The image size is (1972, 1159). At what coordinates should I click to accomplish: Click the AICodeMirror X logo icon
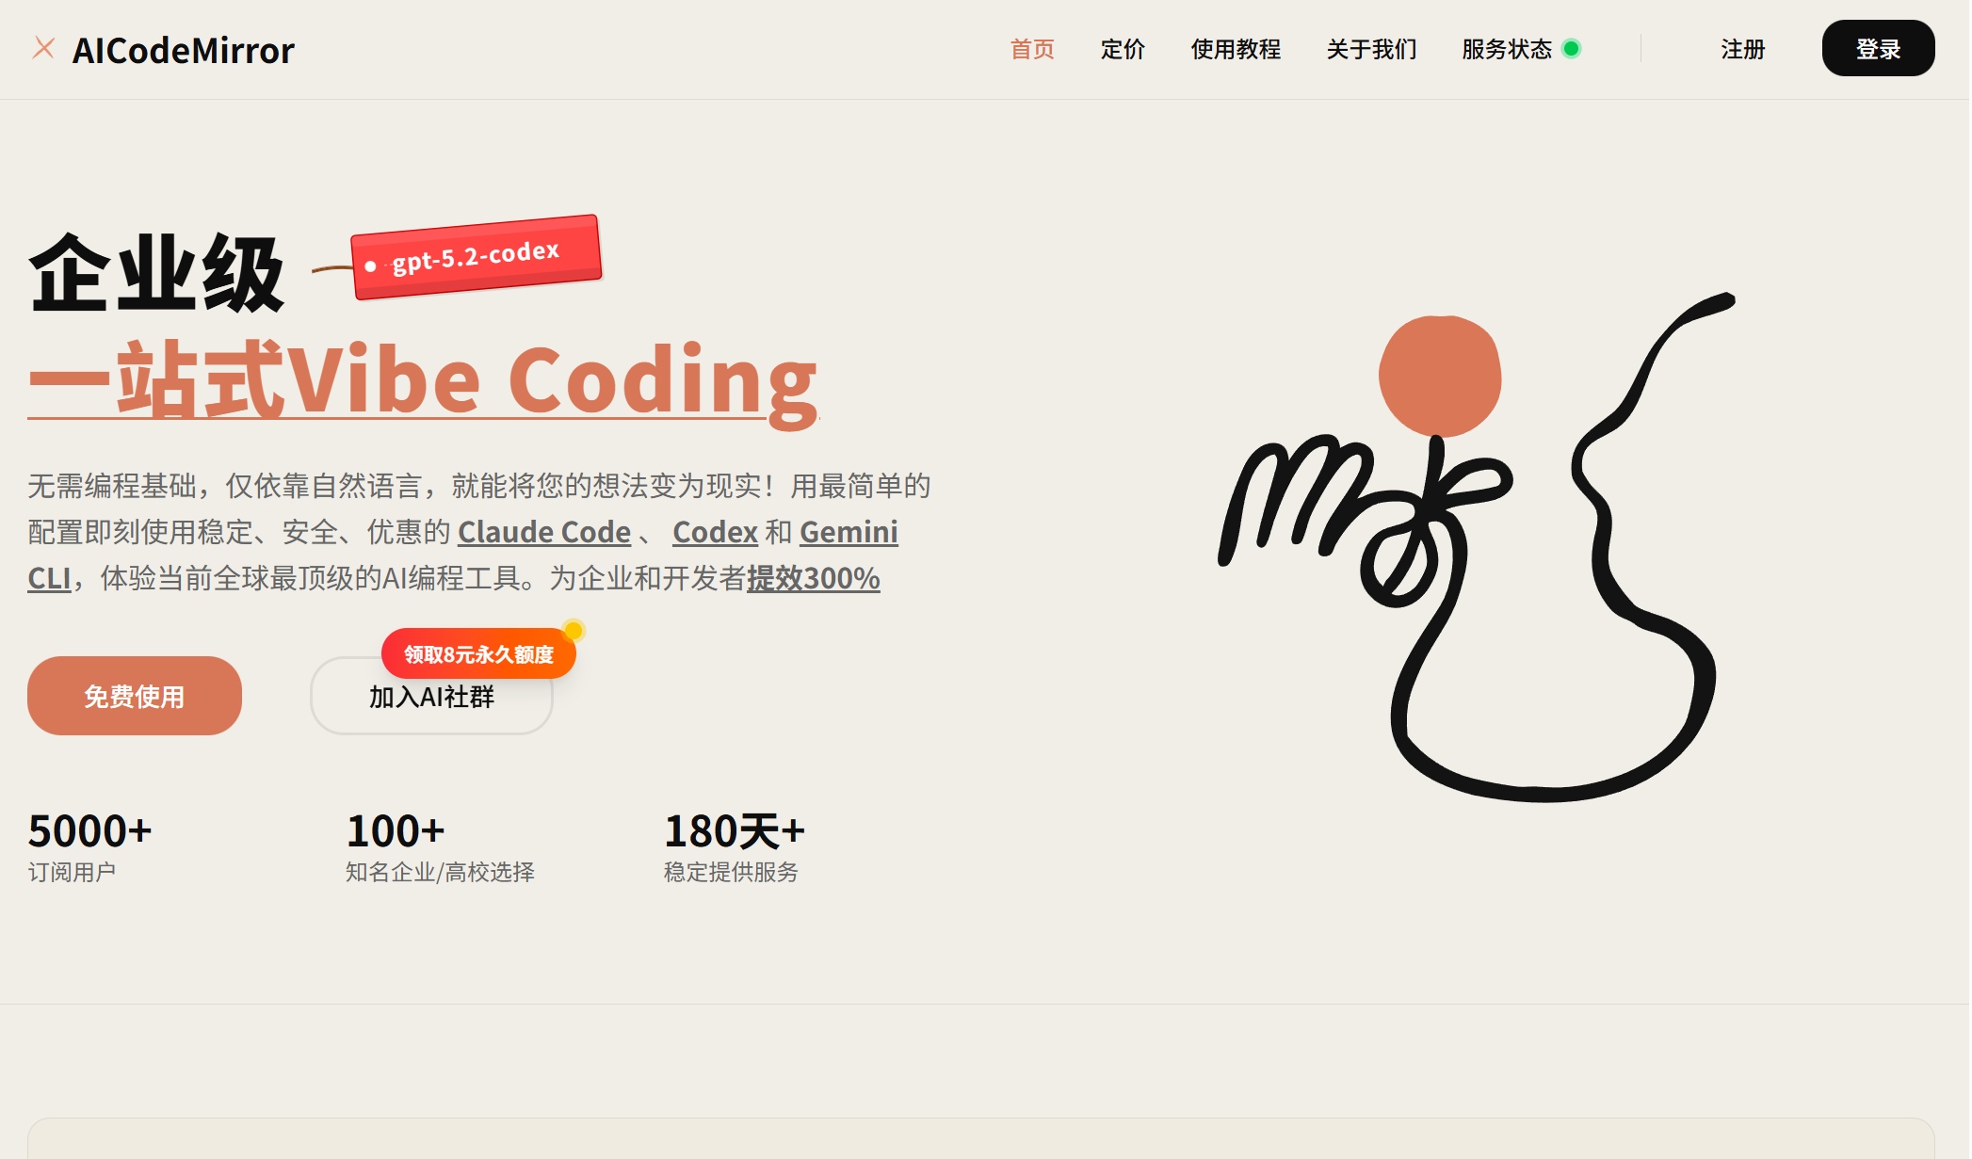tap(43, 48)
